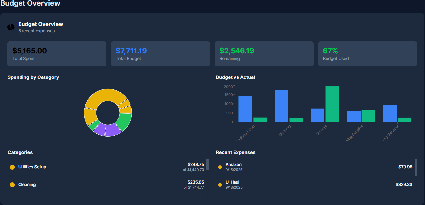
Task: Click the Budget Overview pie chart icon
Action: point(11,27)
